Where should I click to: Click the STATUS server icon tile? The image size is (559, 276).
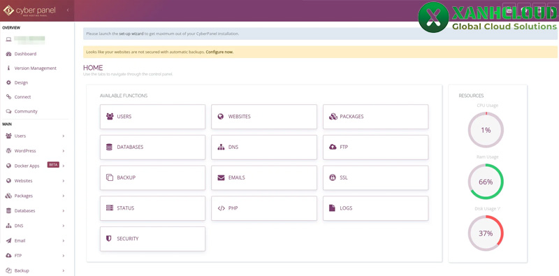pyautogui.click(x=110, y=208)
